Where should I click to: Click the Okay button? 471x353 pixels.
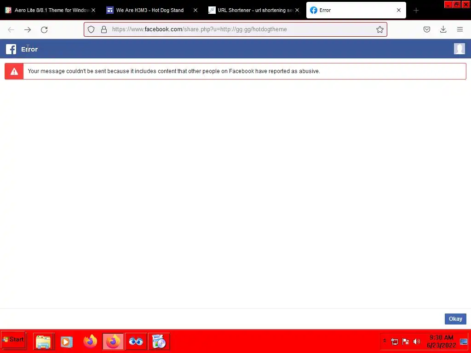[x=455, y=319]
